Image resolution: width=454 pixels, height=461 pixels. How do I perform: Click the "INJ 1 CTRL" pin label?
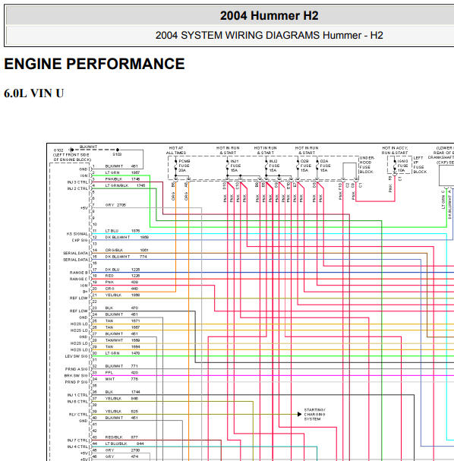(77, 395)
